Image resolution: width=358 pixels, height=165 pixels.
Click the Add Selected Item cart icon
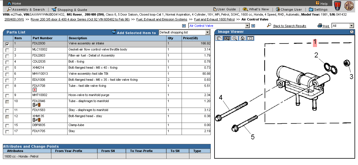113,32
